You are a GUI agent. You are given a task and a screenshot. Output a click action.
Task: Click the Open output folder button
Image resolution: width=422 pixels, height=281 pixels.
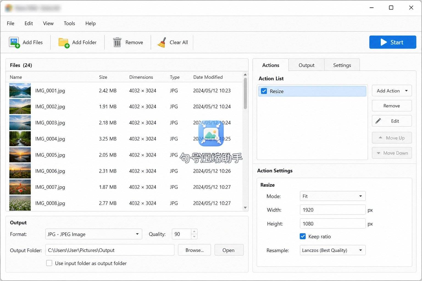(229, 250)
